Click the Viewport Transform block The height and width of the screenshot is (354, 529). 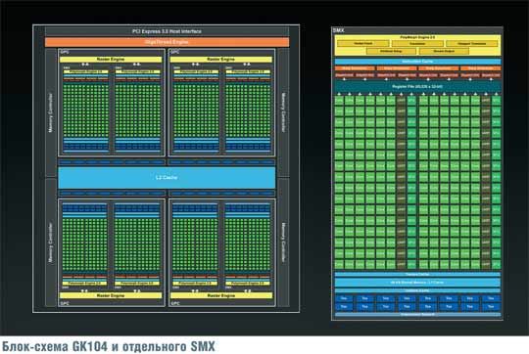pyautogui.click(x=471, y=44)
